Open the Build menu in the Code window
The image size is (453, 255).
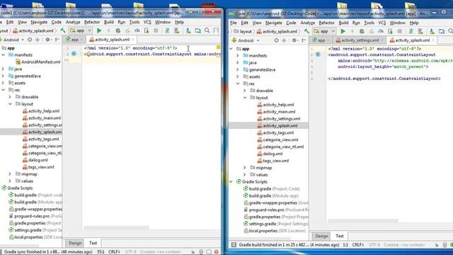tap(343, 23)
